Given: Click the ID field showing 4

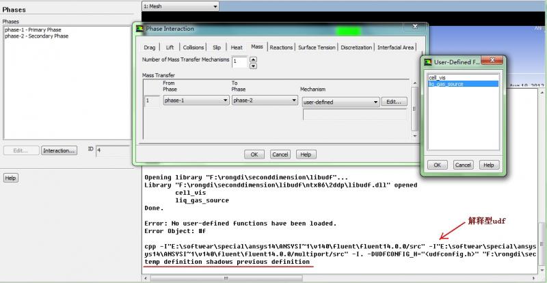Looking at the screenshot, I should pyautogui.click(x=113, y=151).
